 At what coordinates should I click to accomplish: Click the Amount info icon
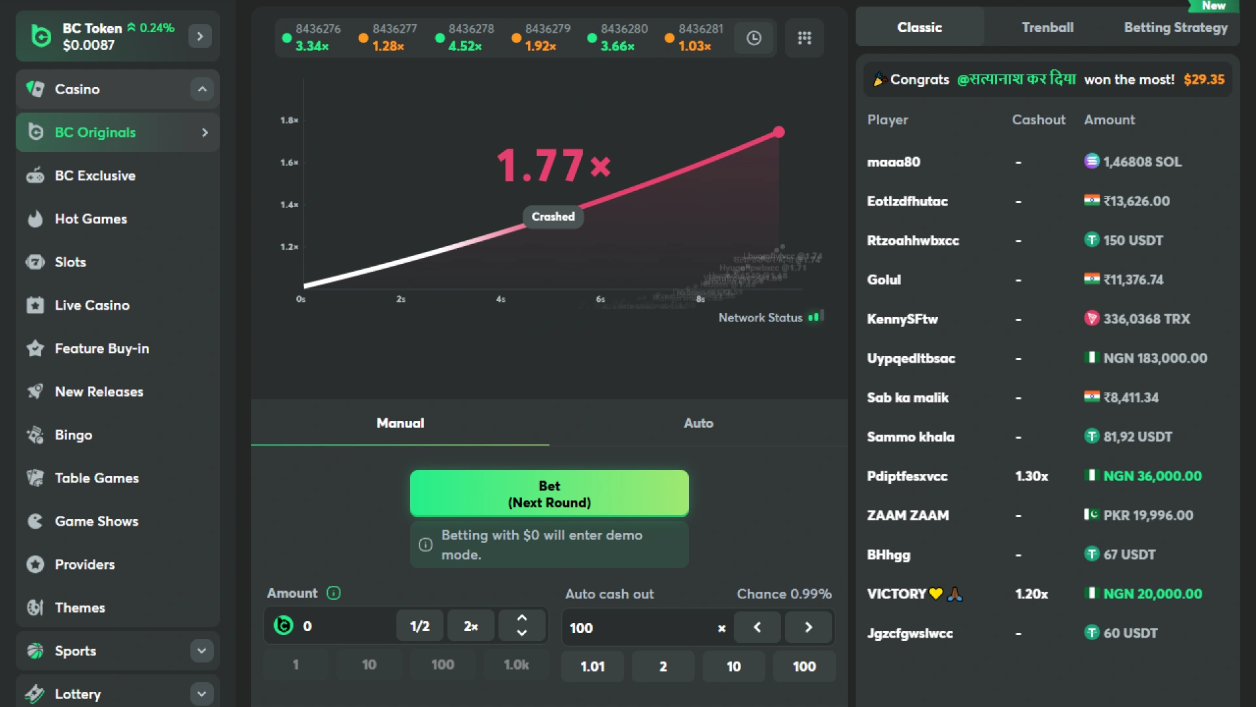[x=334, y=593]
